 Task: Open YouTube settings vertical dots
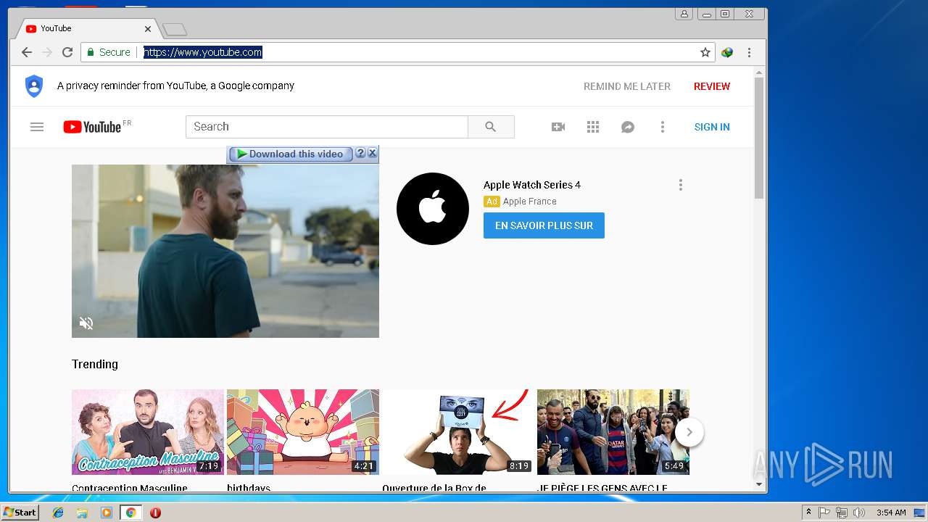click(x=662, y=127)
